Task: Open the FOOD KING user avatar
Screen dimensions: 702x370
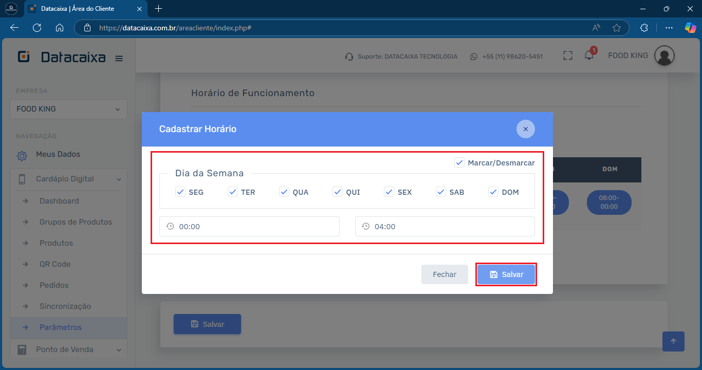Action: tap(664, 55)
